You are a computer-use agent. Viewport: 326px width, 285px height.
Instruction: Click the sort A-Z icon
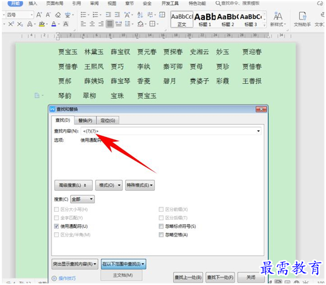pos(140,15)
